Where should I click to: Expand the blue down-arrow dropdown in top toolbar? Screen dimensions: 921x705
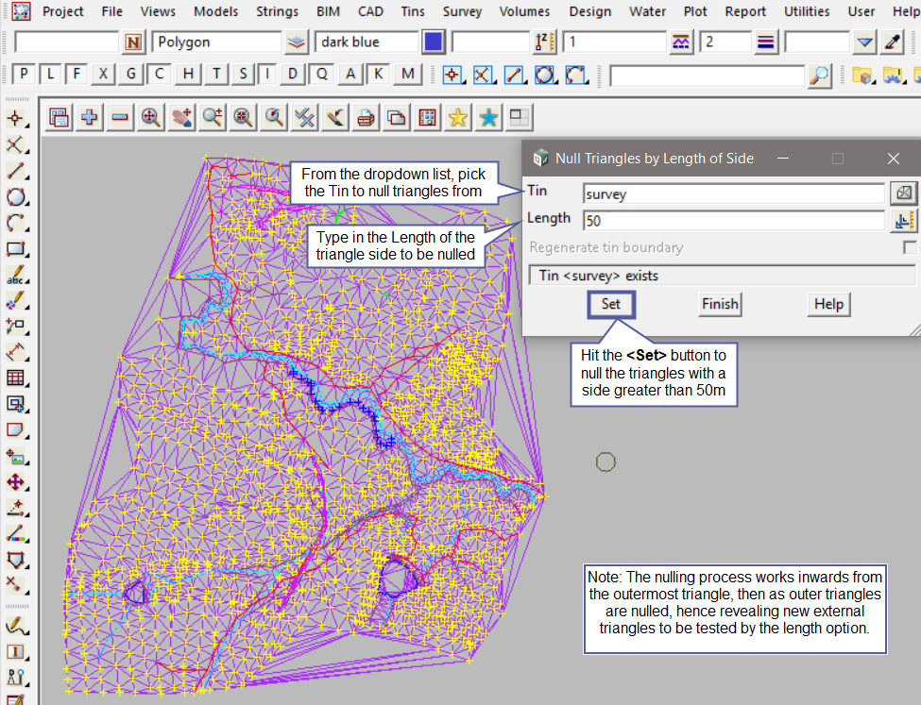click(865, 42)
